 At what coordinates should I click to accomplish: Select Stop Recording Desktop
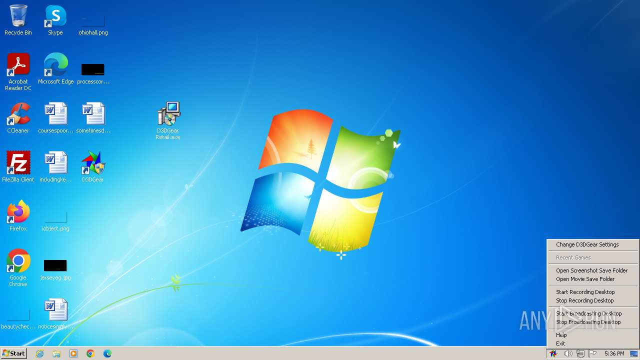click(x=592, y=300)
